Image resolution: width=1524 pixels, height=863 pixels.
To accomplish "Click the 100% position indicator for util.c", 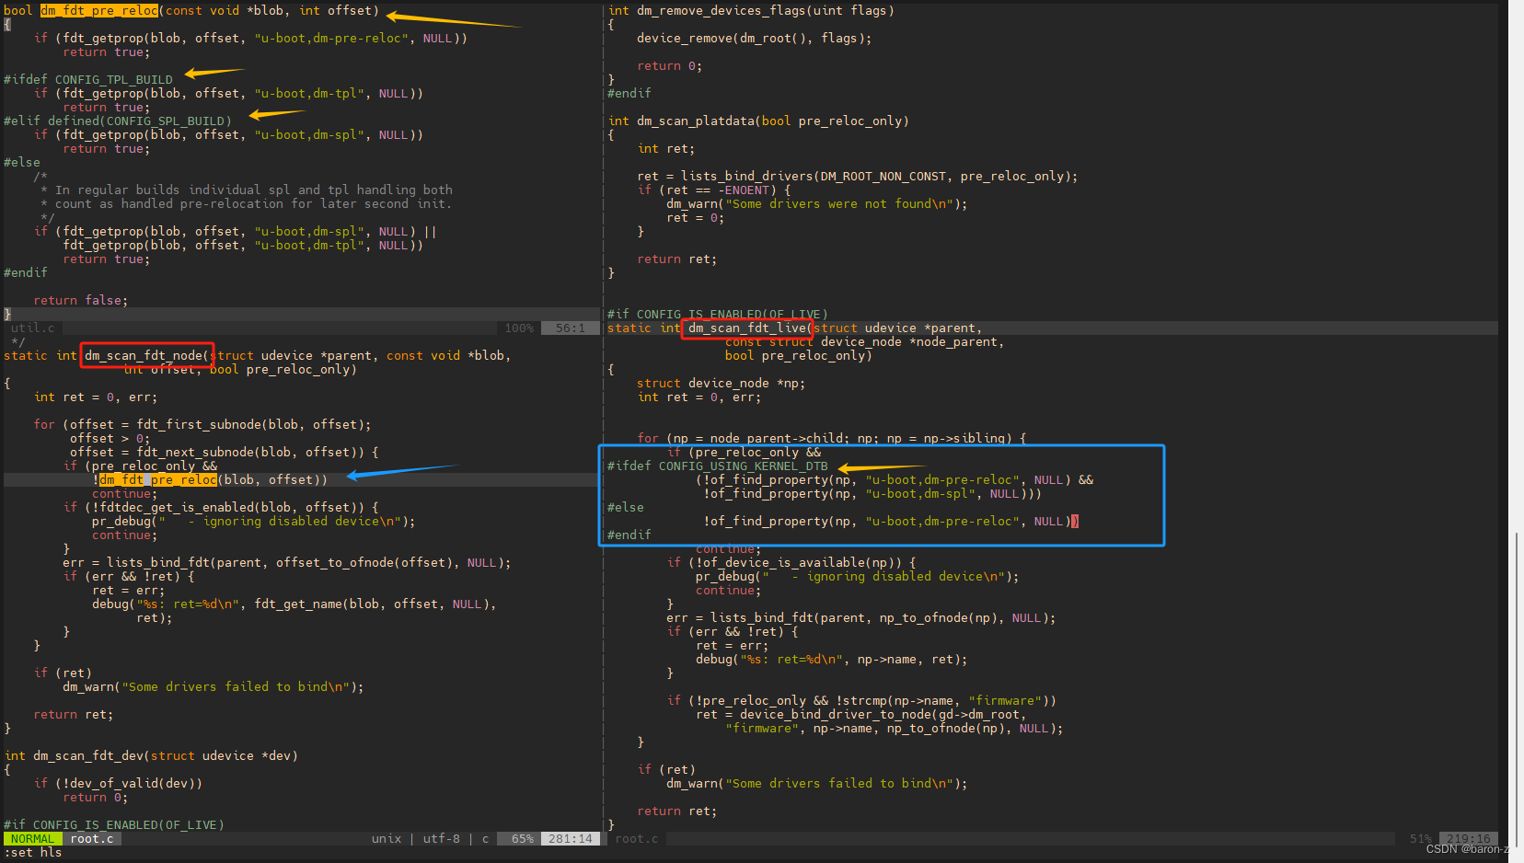I will coord(519,328).
